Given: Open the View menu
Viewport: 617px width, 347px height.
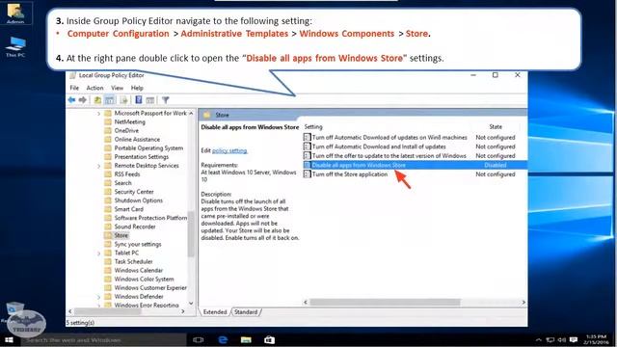Looking at the screenshot, I should coord(117,88).
